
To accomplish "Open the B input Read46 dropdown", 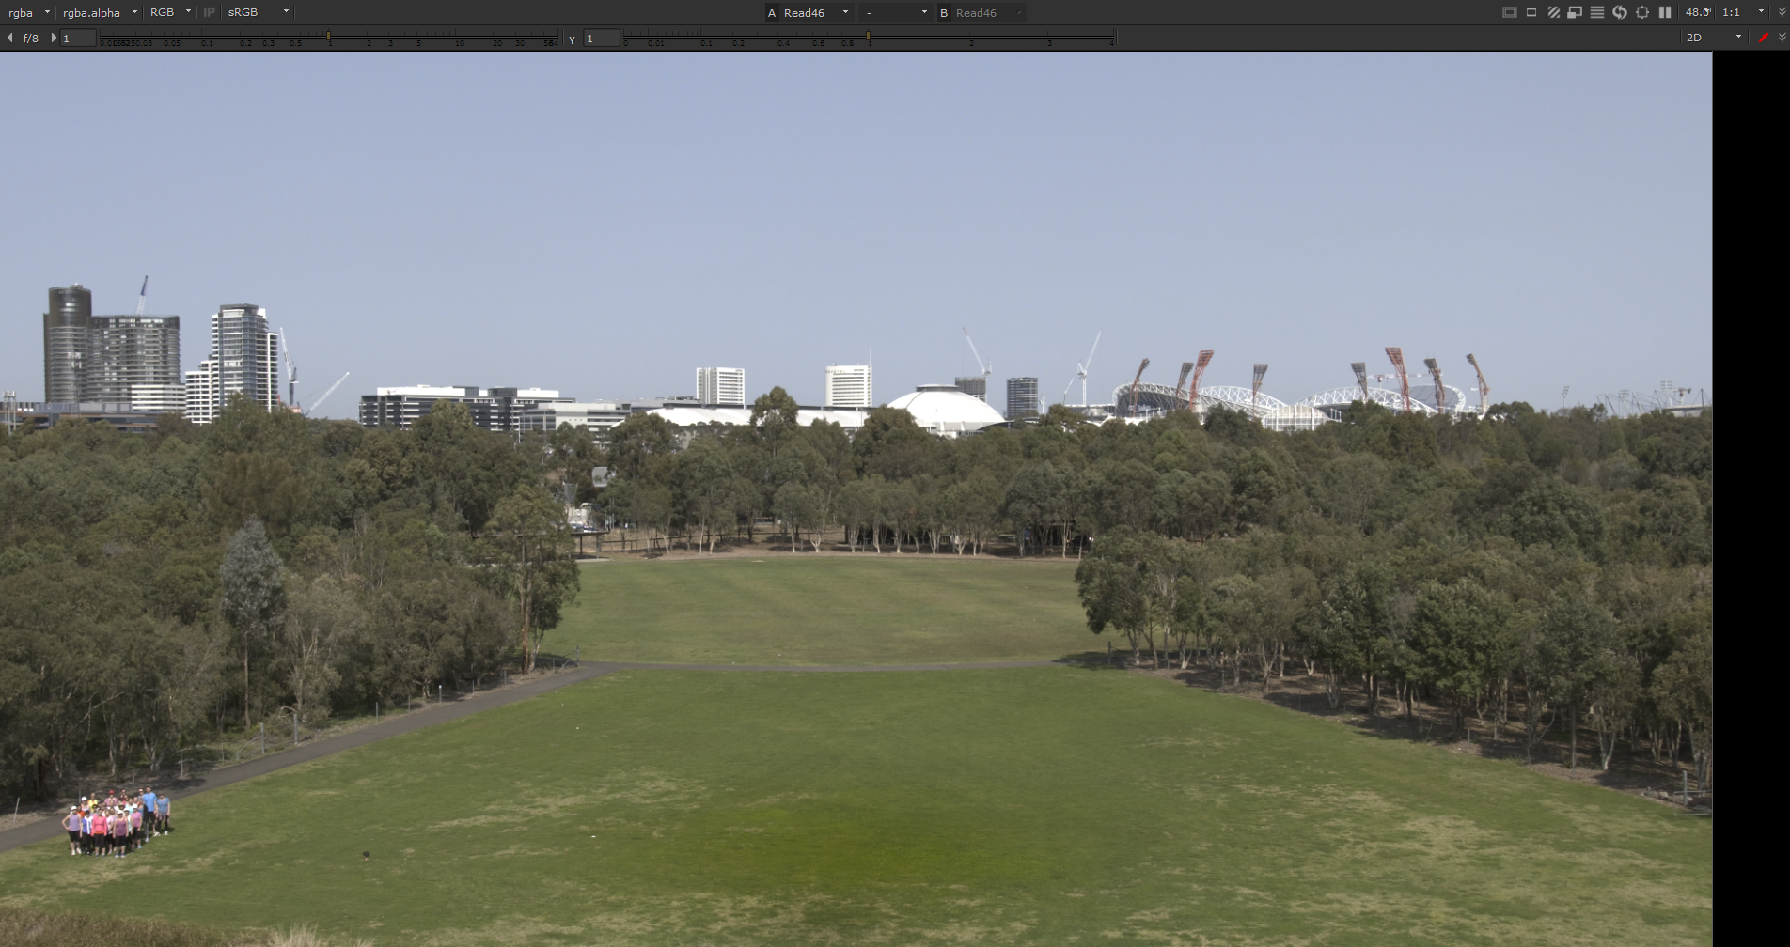I will 988,13.
